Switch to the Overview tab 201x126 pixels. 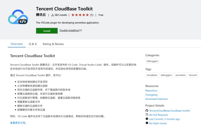(17, 44)
